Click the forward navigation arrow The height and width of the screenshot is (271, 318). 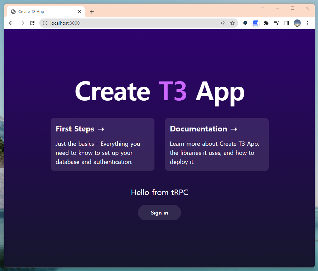22,23
